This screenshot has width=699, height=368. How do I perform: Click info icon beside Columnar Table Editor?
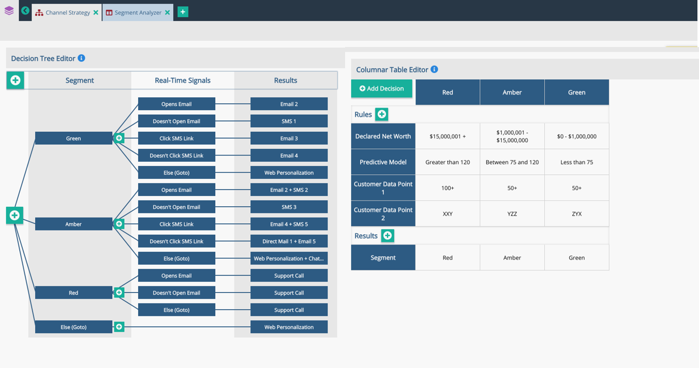tap(434, 69)
